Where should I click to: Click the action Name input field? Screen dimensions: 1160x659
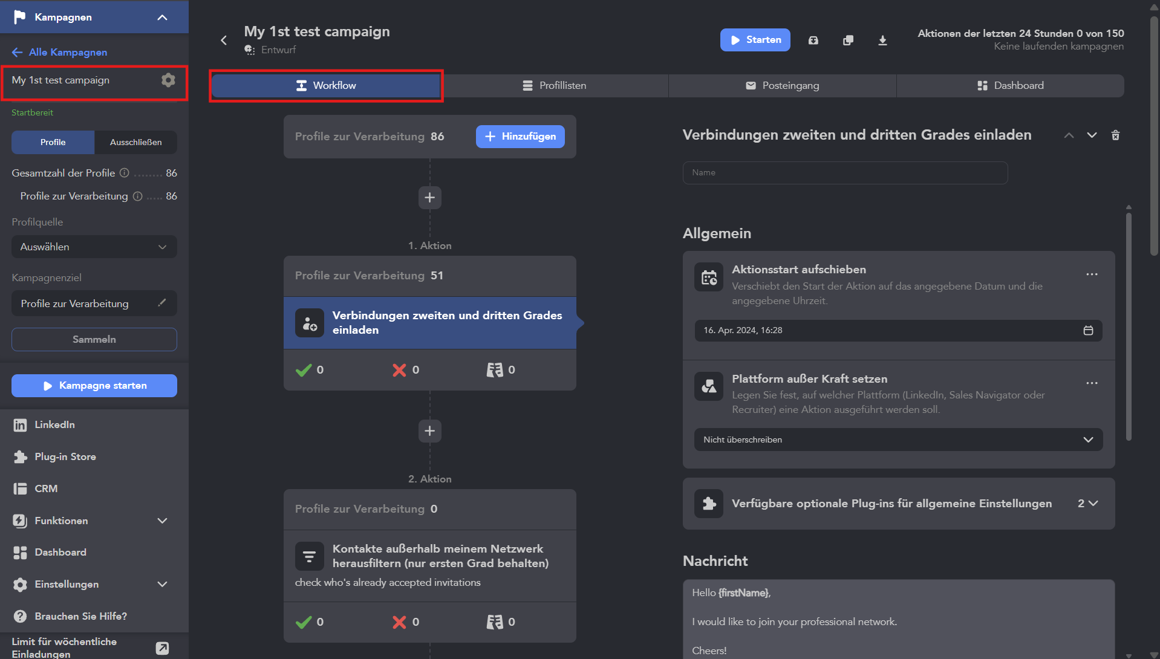coord(845,173)
